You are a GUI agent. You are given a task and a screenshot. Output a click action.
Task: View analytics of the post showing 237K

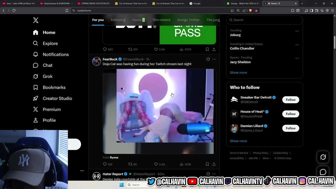point(185,49)
